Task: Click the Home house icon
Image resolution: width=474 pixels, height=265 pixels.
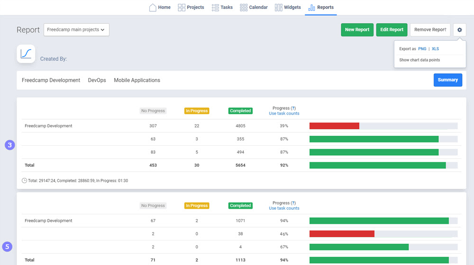Action: pos(153,7)
